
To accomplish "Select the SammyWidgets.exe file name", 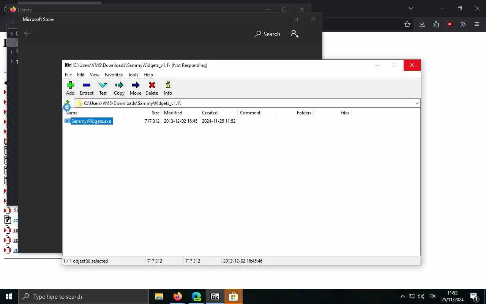I will pyautogui.click(x=92, y=121).
